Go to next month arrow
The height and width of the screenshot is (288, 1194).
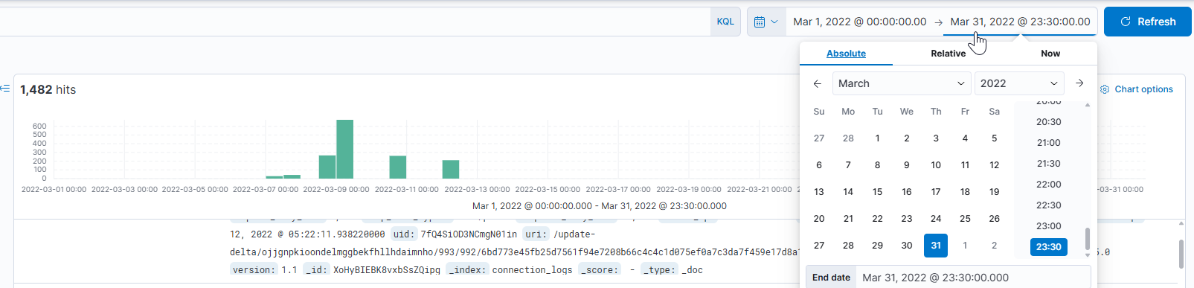(x=1079, y=83)
